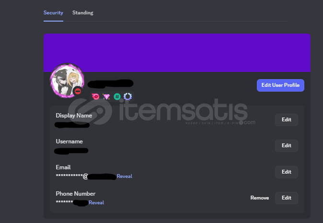
Task: Click the red Do Not Disturb status indicator
Action: [x=78, y=91]
